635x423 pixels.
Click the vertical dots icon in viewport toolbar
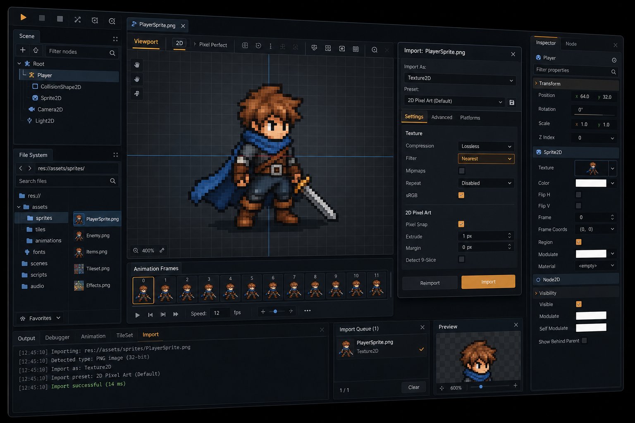click(x=270, y=46)
